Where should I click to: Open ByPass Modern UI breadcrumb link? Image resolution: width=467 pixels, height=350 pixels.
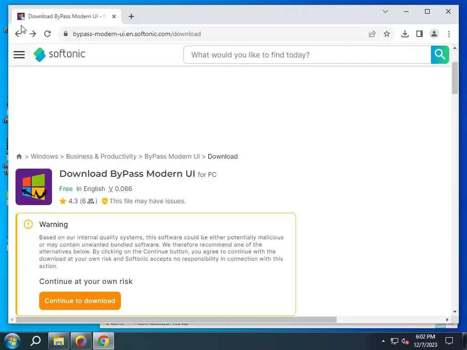(172, 157)
